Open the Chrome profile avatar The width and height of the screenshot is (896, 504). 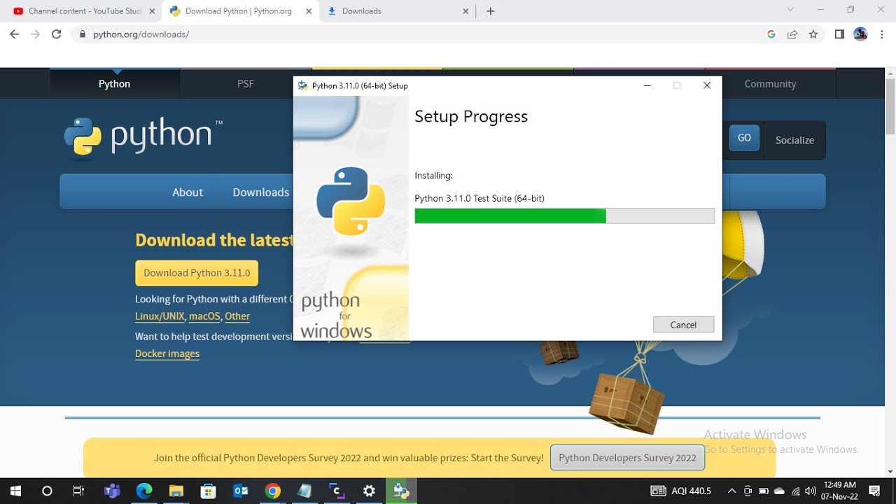[x=860, y=34]
